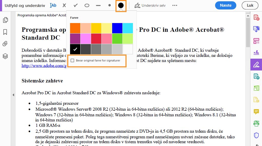
Task: Open the Export PDF tool in right pane
Action: (256, 29)
